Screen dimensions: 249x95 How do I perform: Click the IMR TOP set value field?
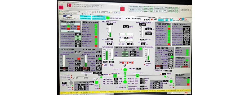click(125, 52)
